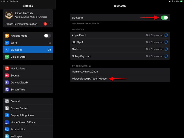Connect to Nimbus controller

pos(120,49)
